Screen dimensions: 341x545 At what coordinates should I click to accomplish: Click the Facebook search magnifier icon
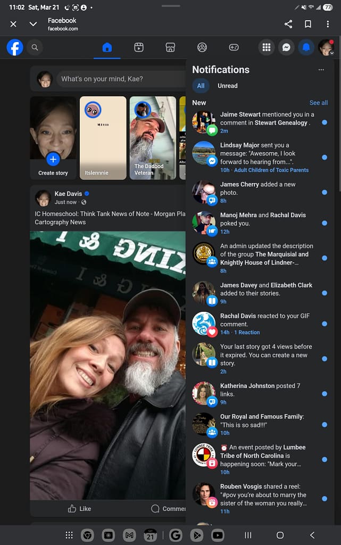click(35, 47)
